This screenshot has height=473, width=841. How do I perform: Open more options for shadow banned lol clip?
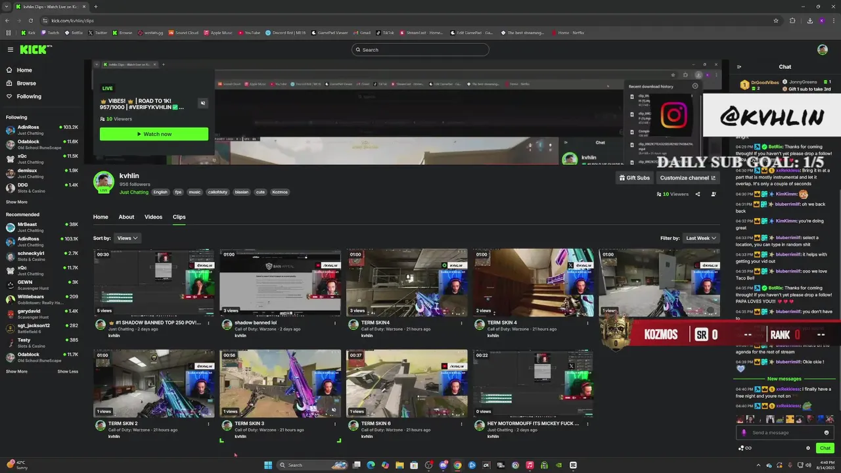[x=335, y=323]
